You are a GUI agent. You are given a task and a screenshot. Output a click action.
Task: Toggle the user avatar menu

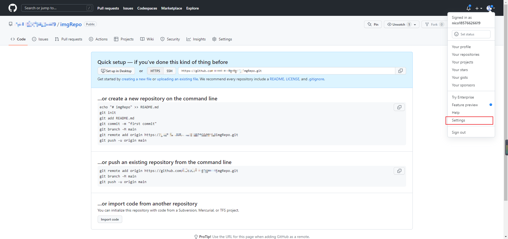(x=491, y=8)
